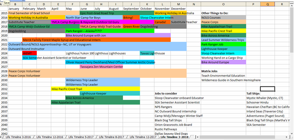Select the Tassajara Zen Mountain Center cell

click(101, 67)
